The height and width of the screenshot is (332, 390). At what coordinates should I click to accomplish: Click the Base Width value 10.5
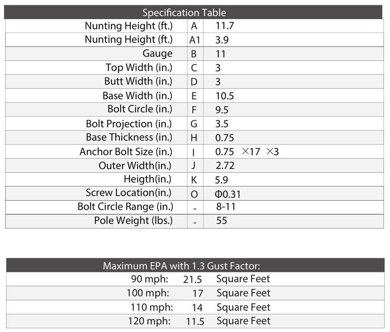point(224,96)
